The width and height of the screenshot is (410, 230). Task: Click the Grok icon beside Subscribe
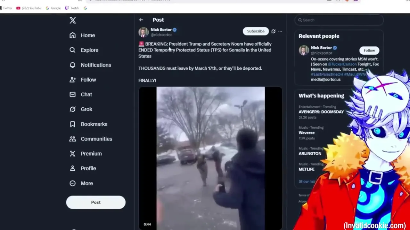click(273, 31)
